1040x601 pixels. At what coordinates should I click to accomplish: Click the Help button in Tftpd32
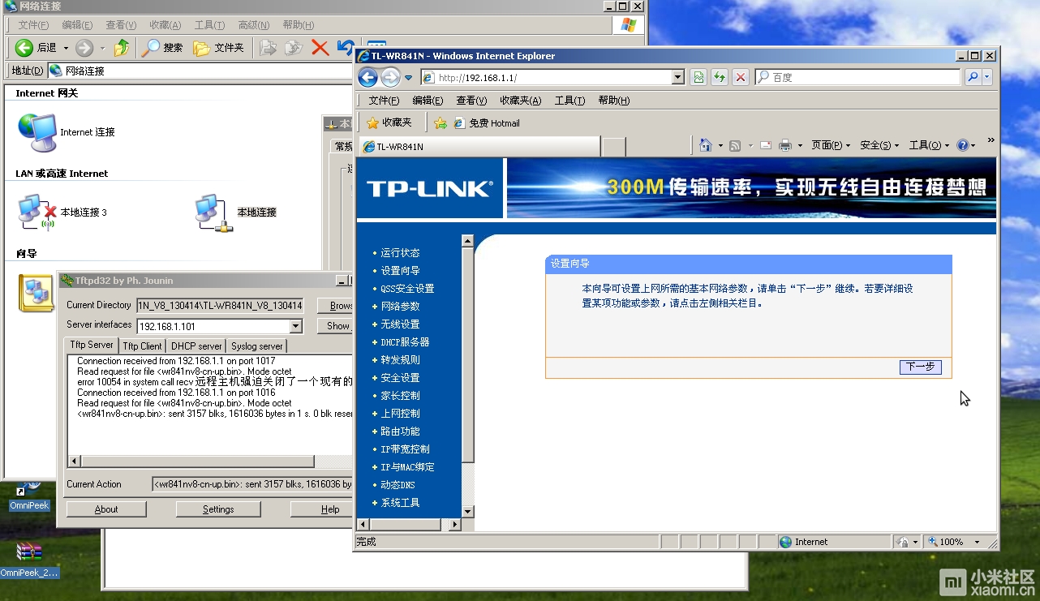coord(321,509)
